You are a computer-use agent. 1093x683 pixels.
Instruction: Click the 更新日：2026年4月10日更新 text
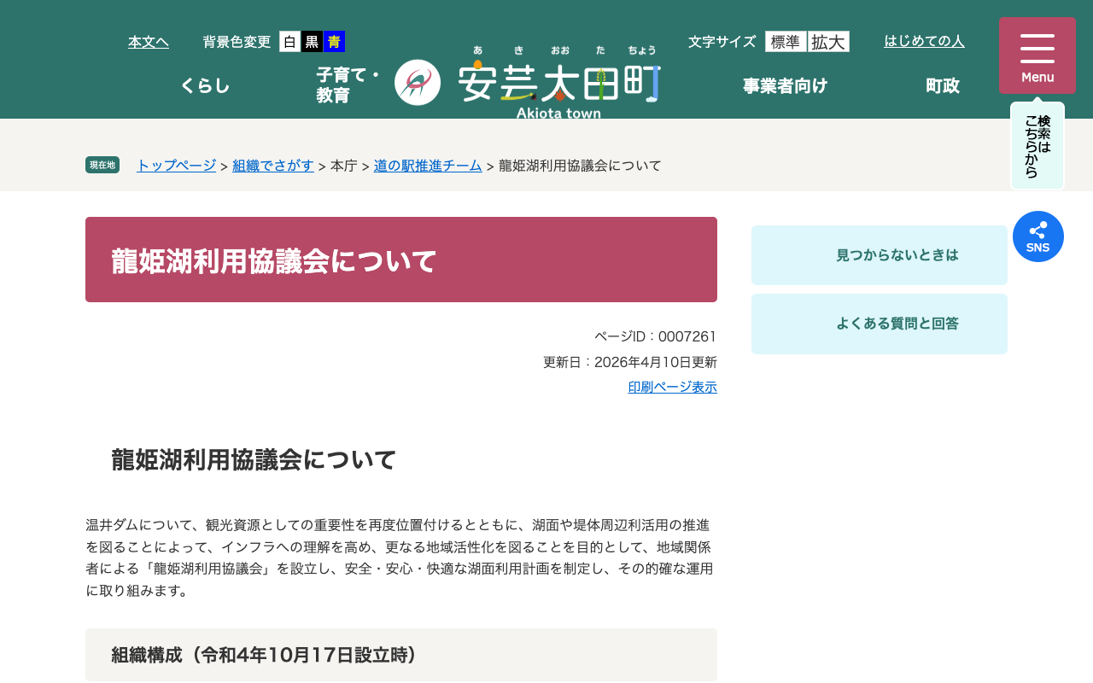click(x=630, y=362)
